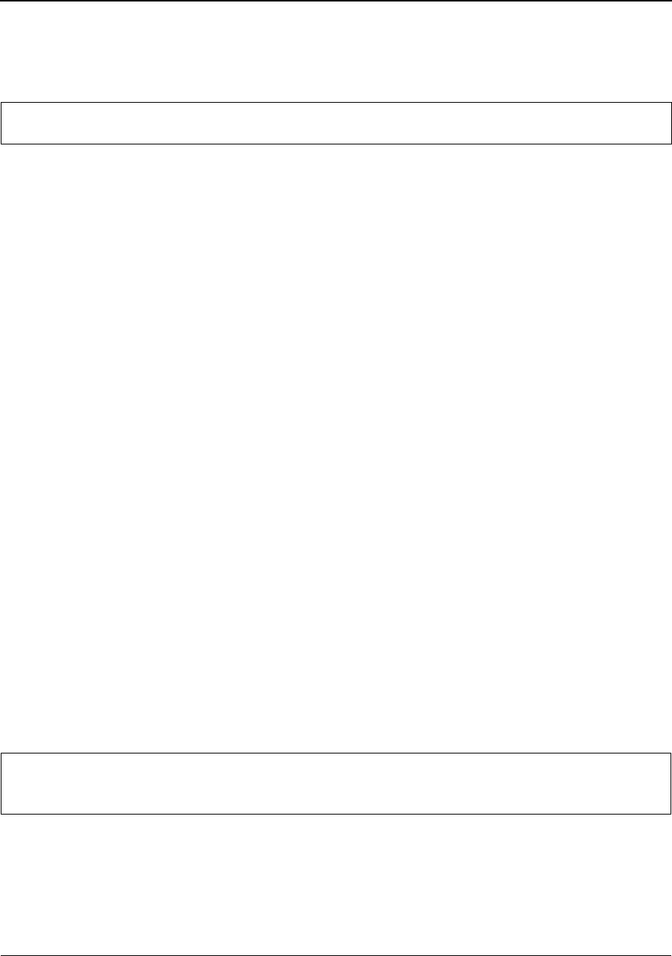The height and width of the screenshot is (956, 672).
Task: Click the horizontal rule at the page top
Action: tap(336, 1)
